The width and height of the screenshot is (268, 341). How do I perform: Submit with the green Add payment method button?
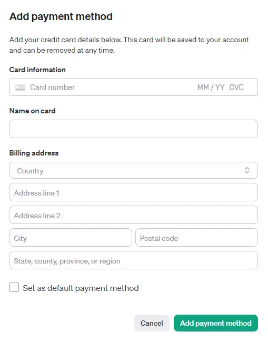tap(216, 323)
